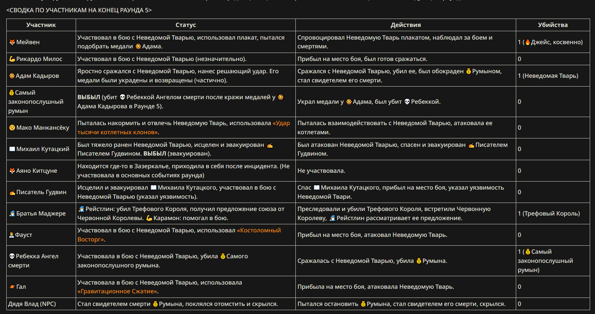Viewport: 595px width, 314px height.
Task: Click the skull emoji in Румын's actions cell
Action: [x=407, y=102]
